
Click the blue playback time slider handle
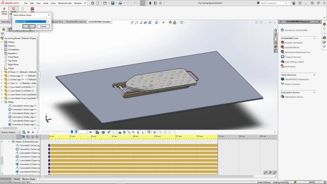click(72, 132)
